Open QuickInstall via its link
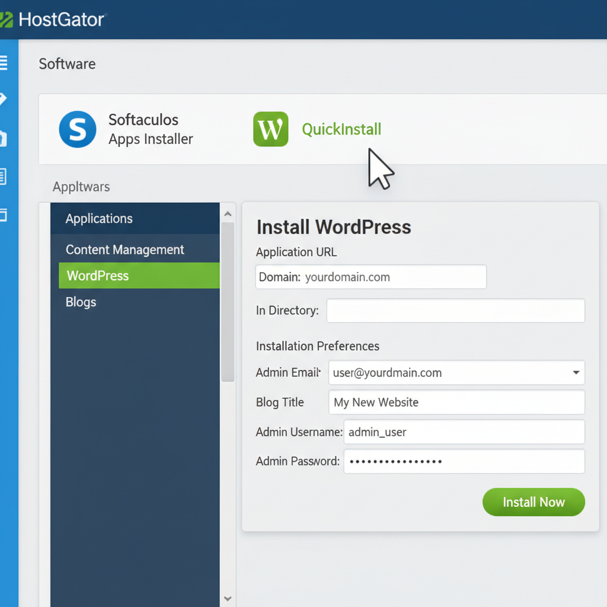This screenshot has height=607, width=607. click(341, 129)
